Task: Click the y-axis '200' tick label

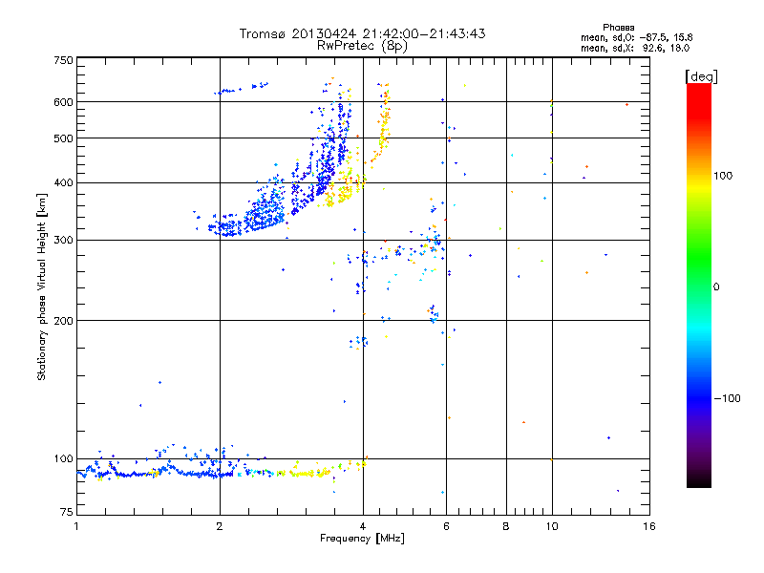Action: coord(63,321)
